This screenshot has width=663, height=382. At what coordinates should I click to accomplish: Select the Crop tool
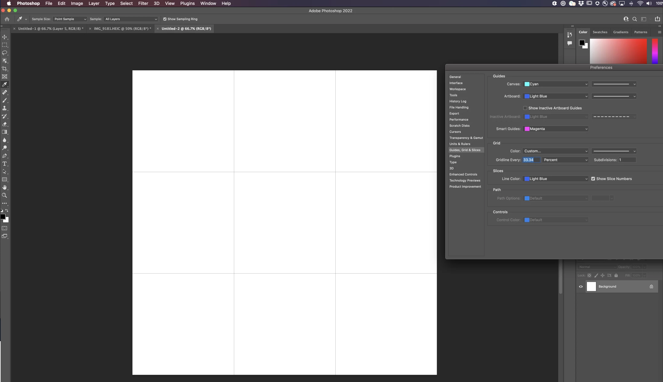click(5, 69)
